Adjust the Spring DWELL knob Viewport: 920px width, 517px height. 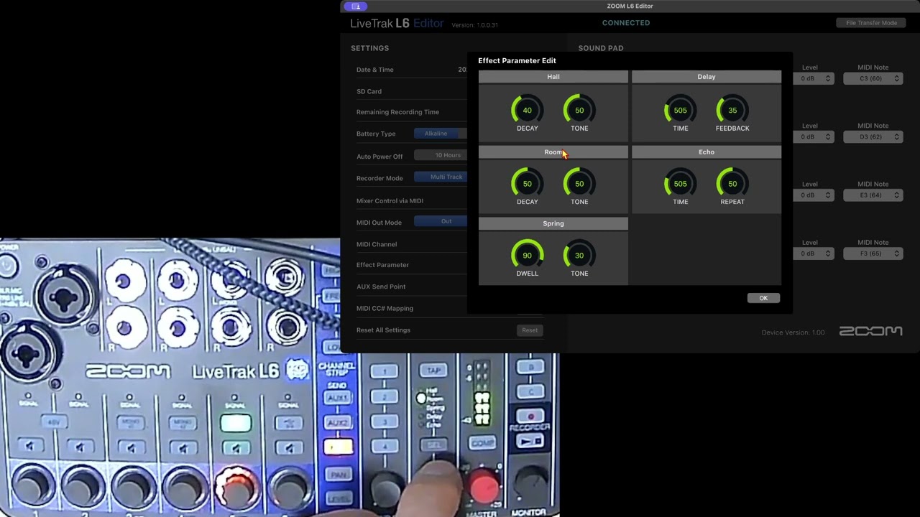[527, 256]
